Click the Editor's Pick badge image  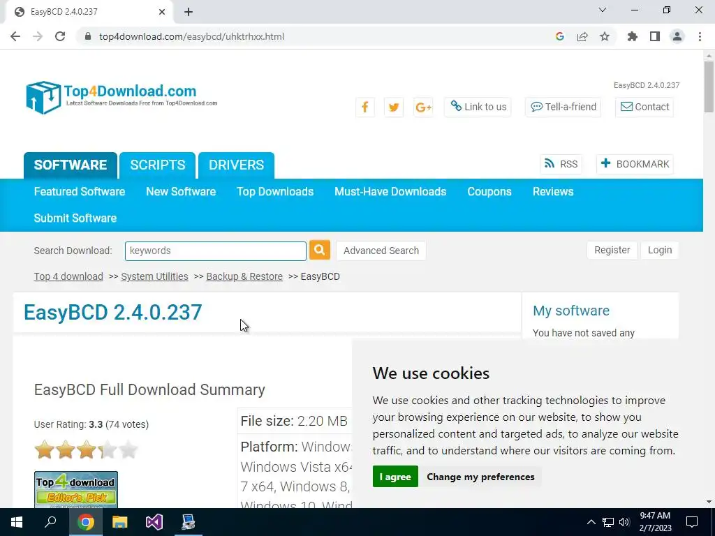[x=76, y=489]
